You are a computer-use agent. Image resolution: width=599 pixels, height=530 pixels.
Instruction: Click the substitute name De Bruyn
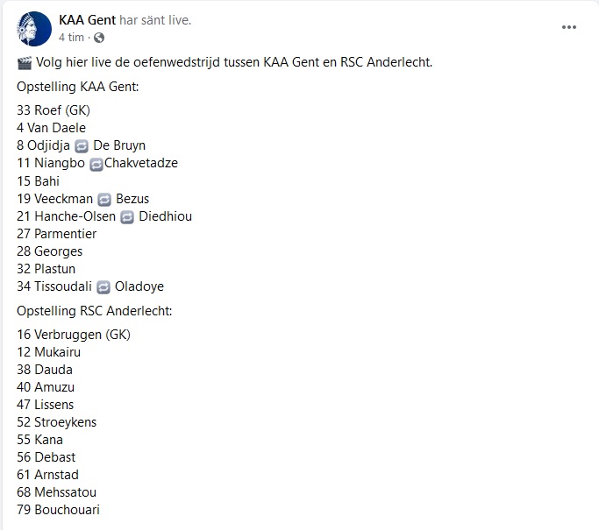tap(119, 145)
